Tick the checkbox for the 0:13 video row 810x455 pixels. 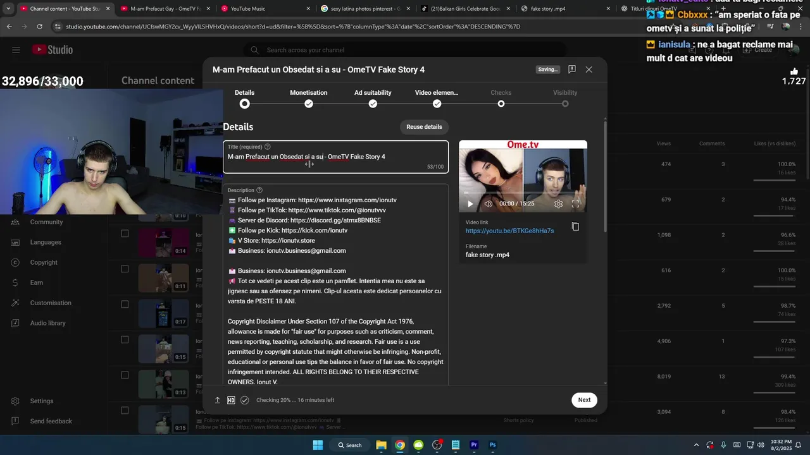click(x=125, y=375)
